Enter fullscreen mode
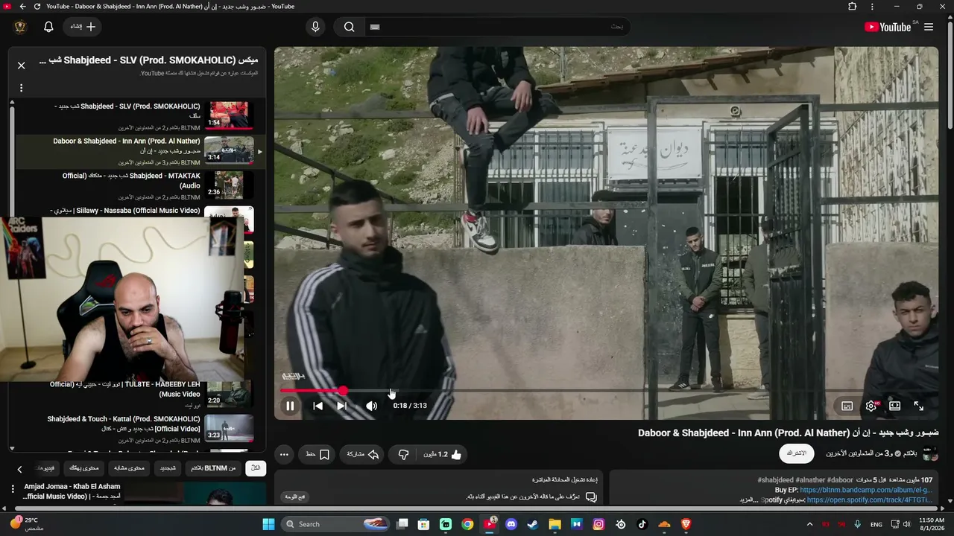 pos(919,406)
